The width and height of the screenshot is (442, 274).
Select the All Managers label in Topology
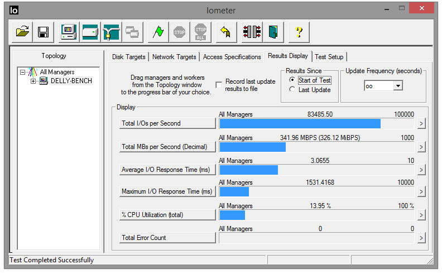coord(57,72)
